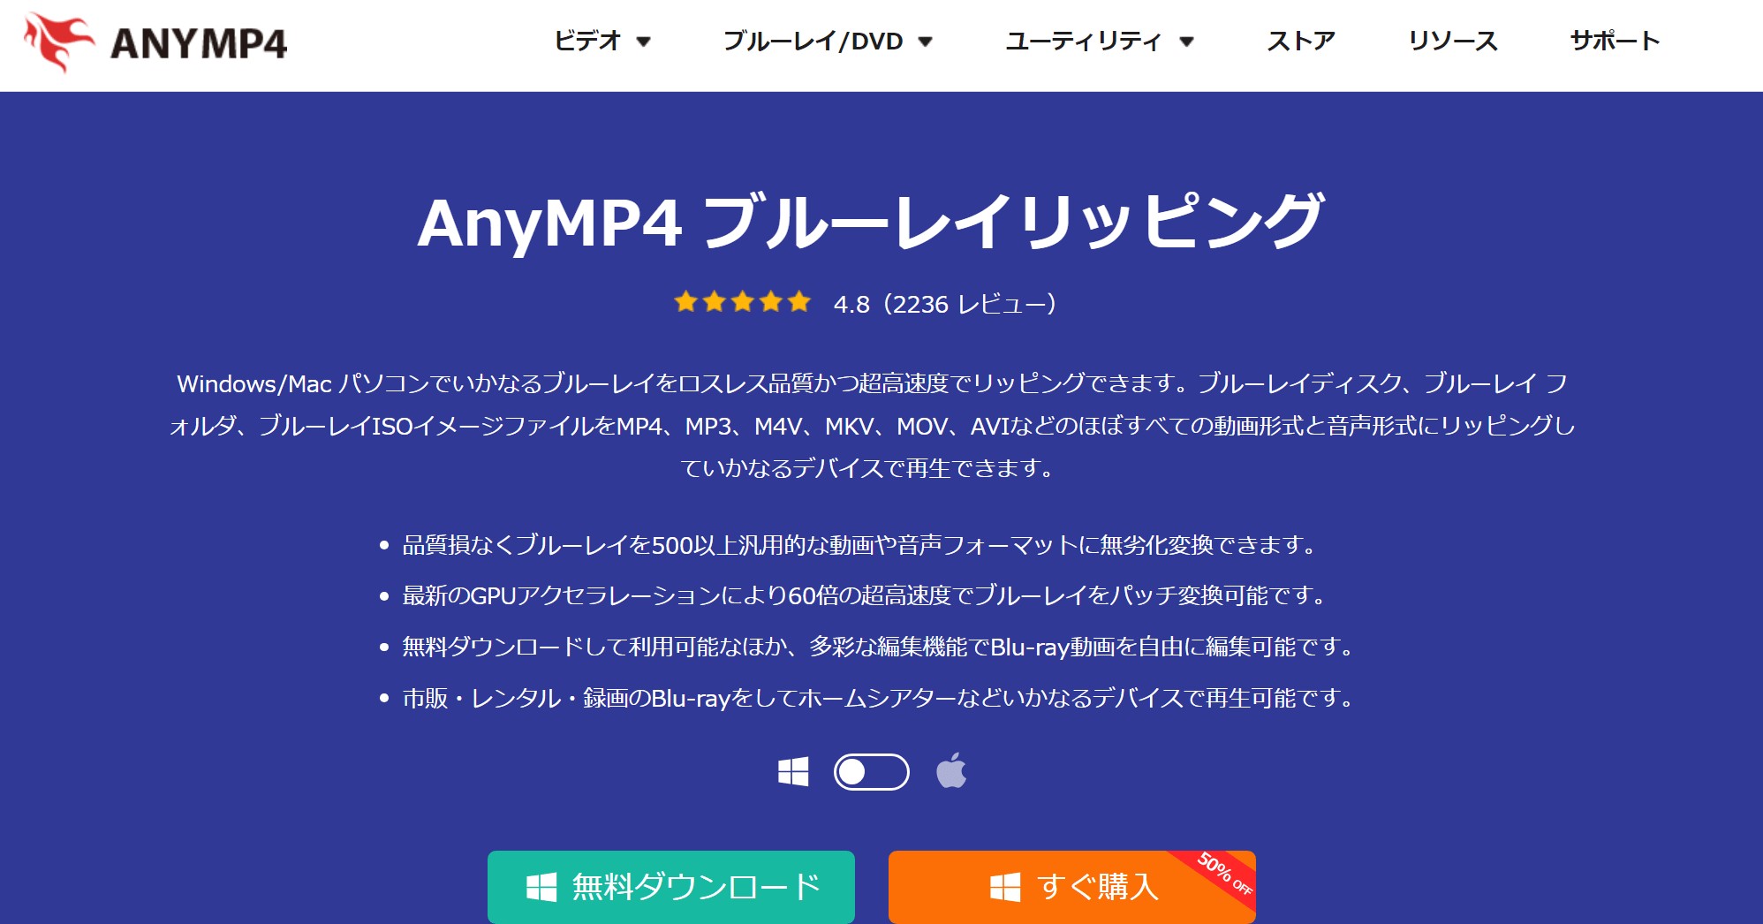Open the リソース page
This screenshot has height=924, width=1763.
tap(1453, 41)
